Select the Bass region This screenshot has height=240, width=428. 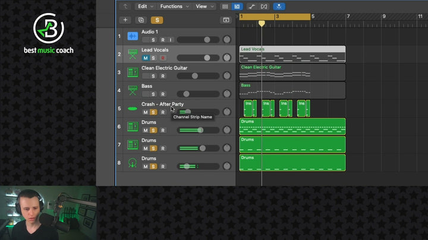point(292,90)
